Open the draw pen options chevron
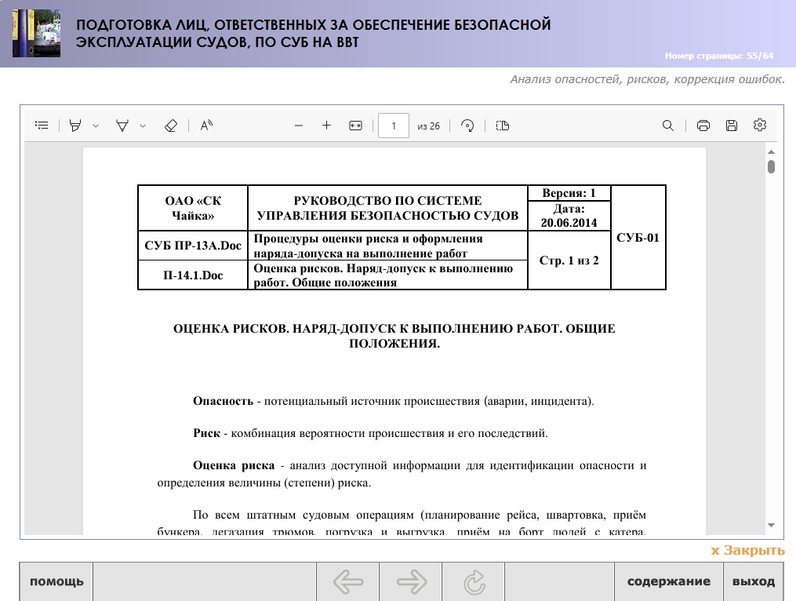This screenshot has height=601, width=796. coord(143,126)
